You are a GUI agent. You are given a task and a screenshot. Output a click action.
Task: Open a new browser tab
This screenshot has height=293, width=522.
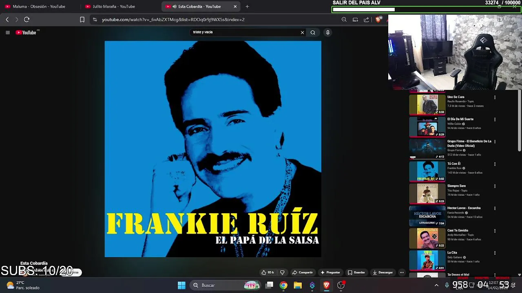click(247, 7)
